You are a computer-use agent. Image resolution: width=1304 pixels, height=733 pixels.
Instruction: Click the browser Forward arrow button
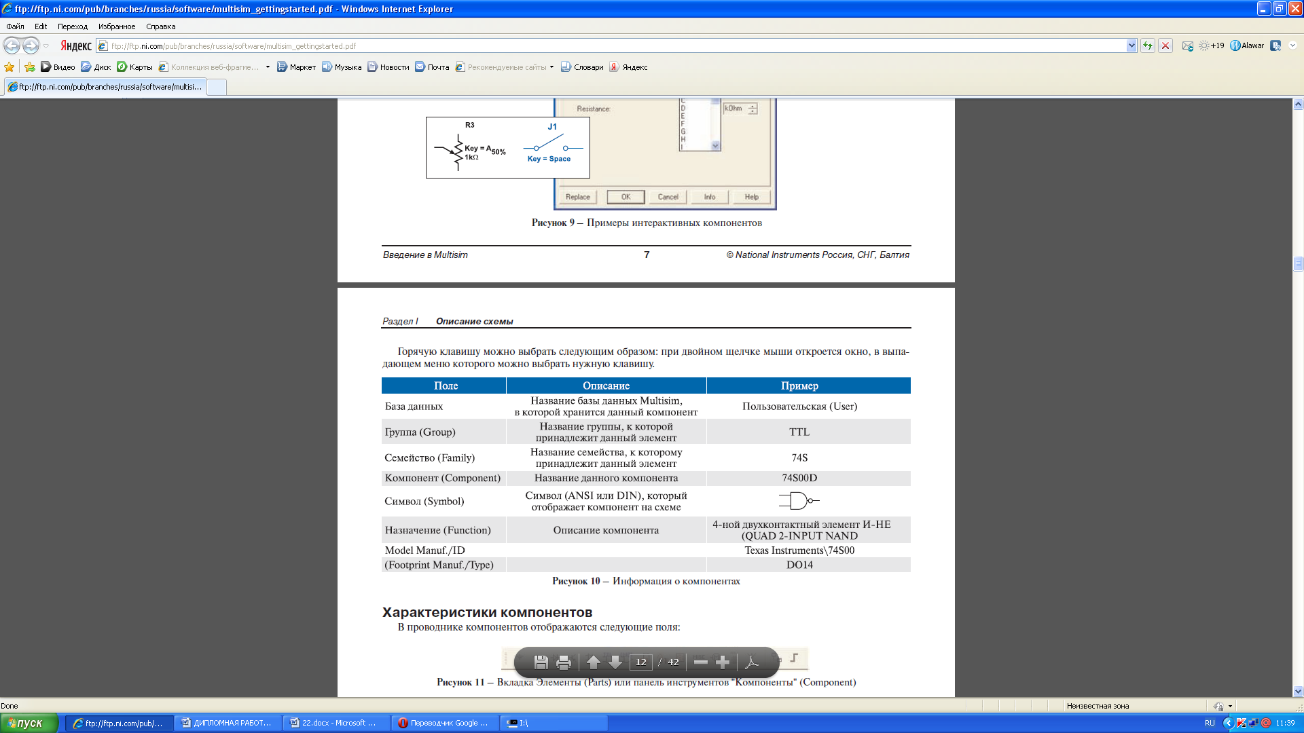pos(31,45)
